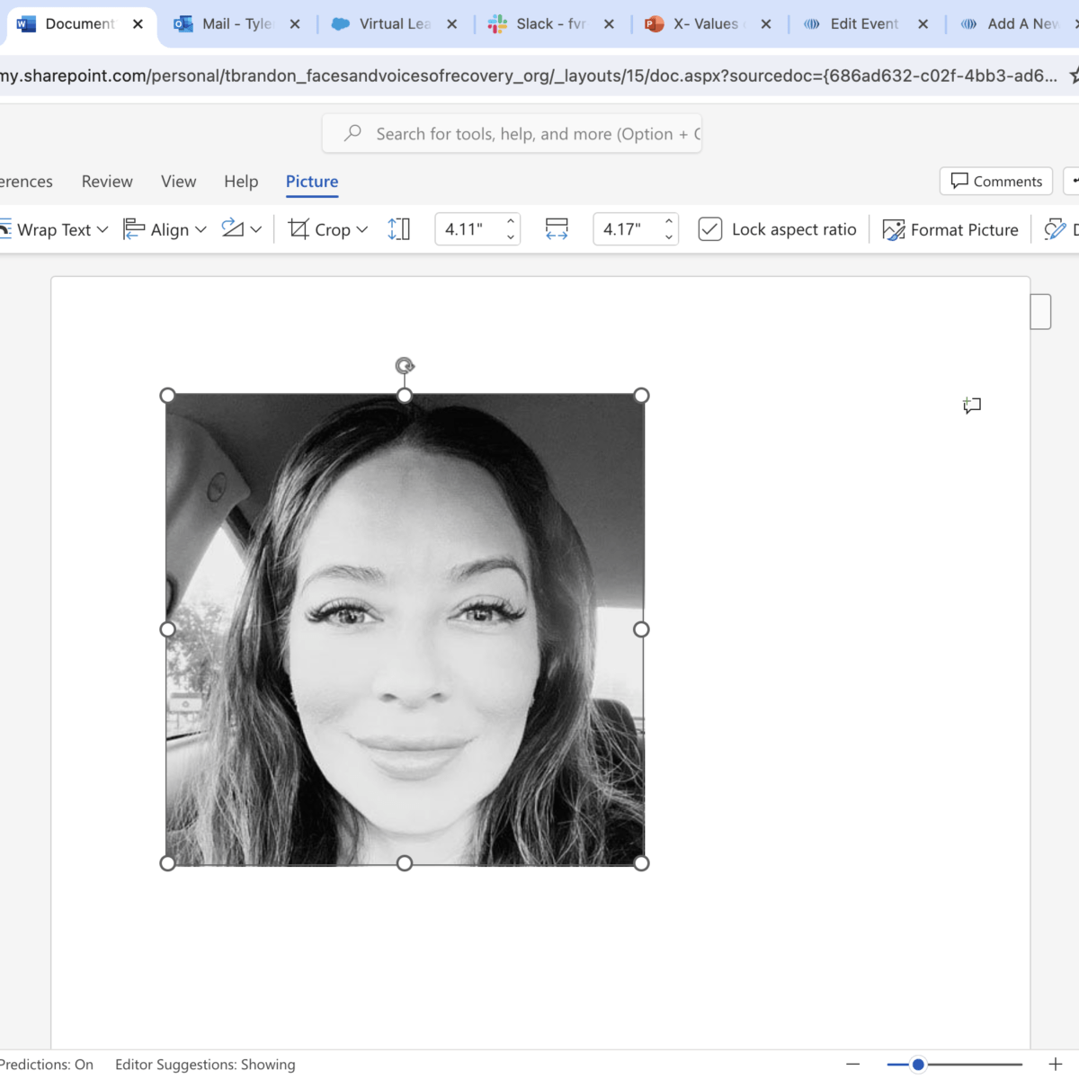This screenshot has height=1079, width=1079.
Task: Click the height value field showing 4.11"
Action: (x=466, y=229)
